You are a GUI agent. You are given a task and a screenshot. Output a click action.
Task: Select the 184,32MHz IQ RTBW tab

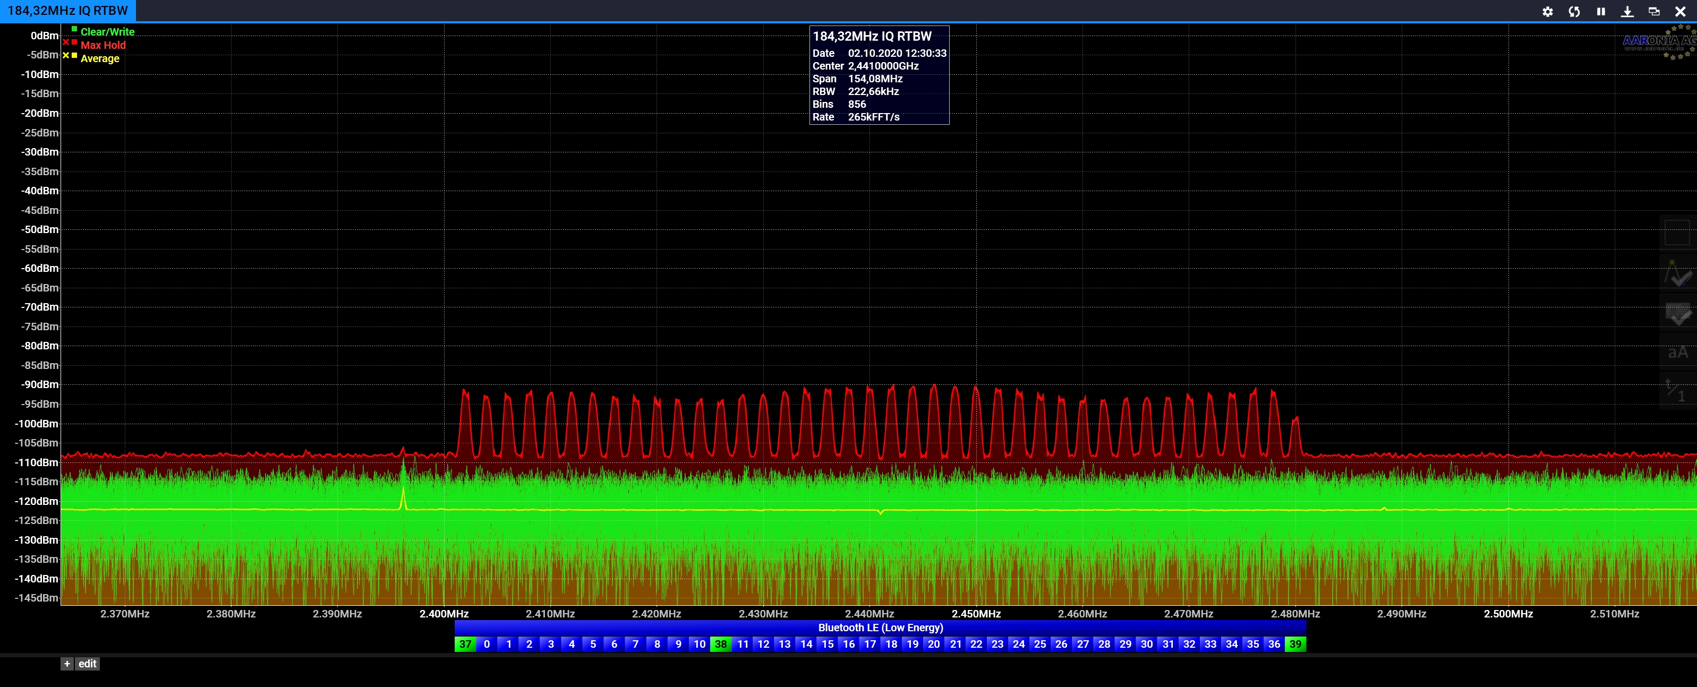pyautogui.click(x=67, y=11)
